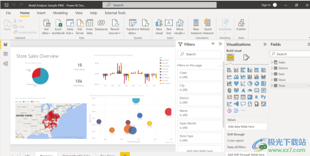
Task: Switch to the Insert ribbon tab
Action: (x=41, y=13)
